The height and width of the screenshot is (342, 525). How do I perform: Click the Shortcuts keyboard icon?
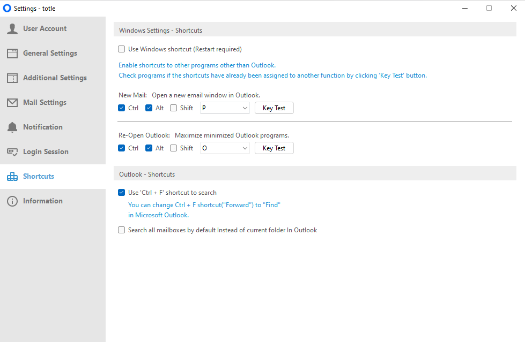pos(12,177)
